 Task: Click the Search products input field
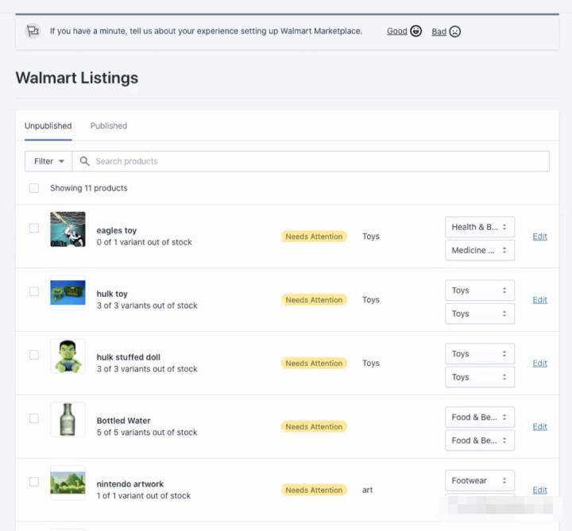pos(318,161)
